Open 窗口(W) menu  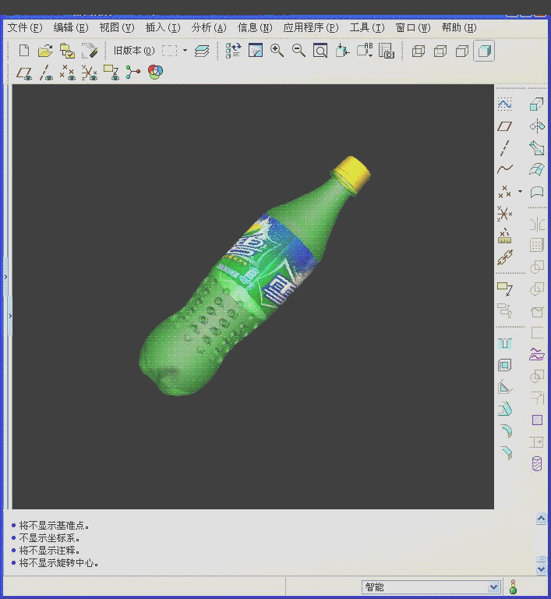pyautogui.click(x=413, y=28)
